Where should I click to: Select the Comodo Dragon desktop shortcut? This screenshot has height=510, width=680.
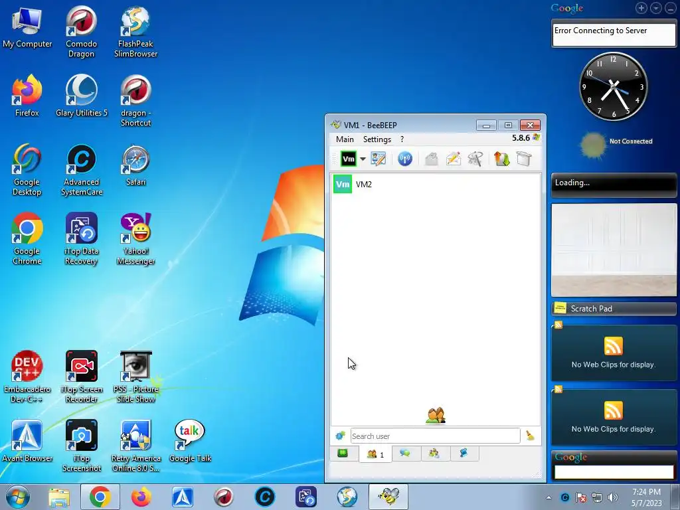click(82, 31)
